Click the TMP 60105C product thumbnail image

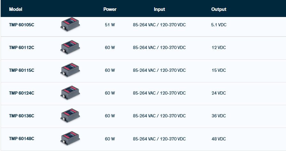point(70,25)
